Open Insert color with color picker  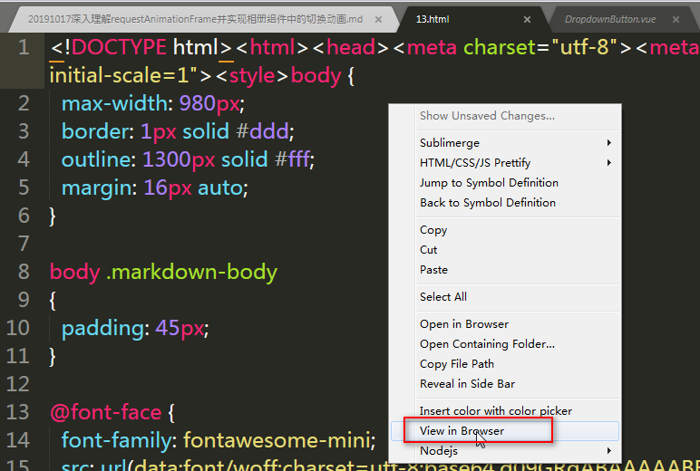click(496, 411)
